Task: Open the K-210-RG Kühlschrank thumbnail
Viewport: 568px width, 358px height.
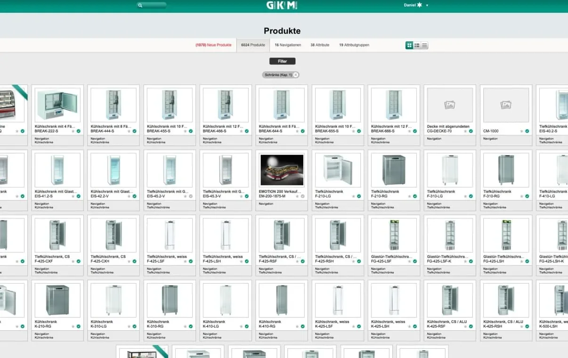Action: (x=57, y=300)
